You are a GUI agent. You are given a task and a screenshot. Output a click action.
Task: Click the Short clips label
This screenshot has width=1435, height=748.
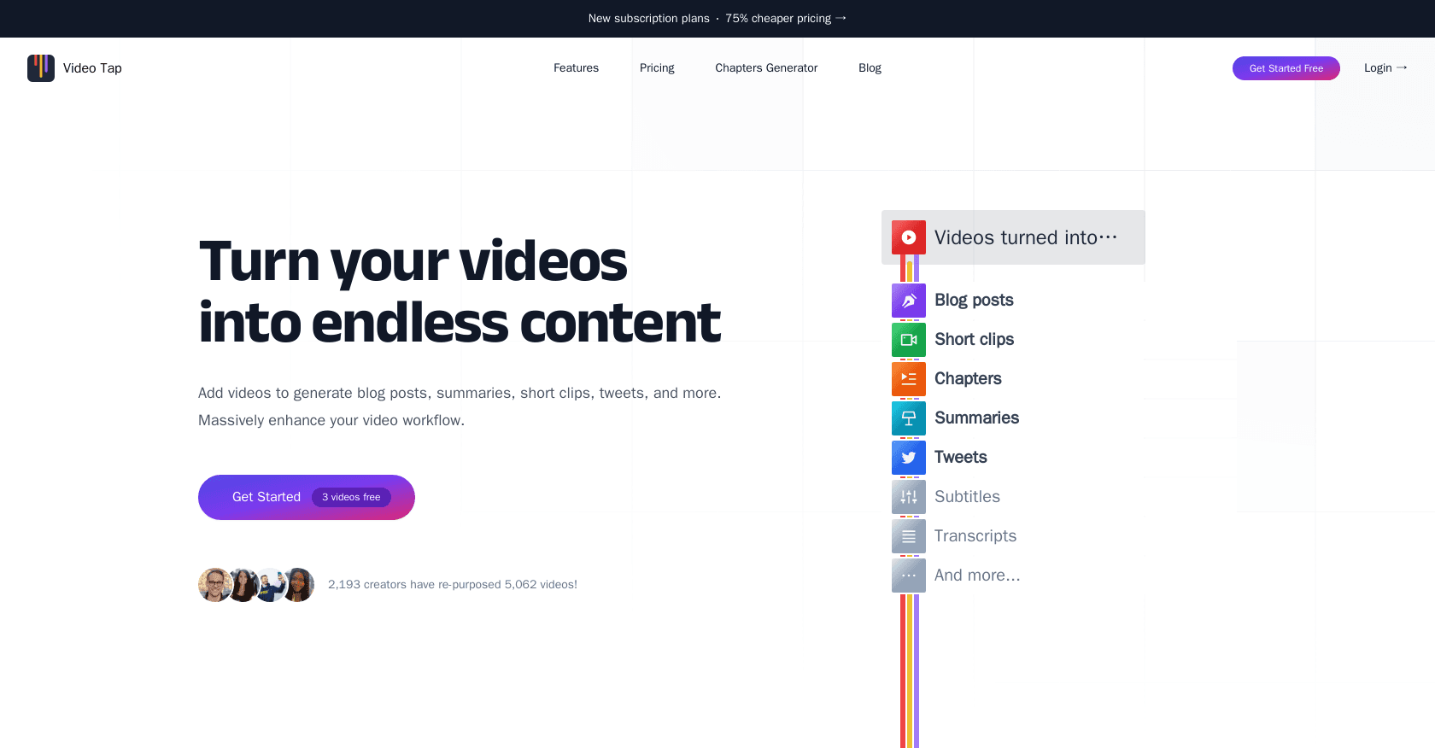pyautogui.click(x=974, y=340)
